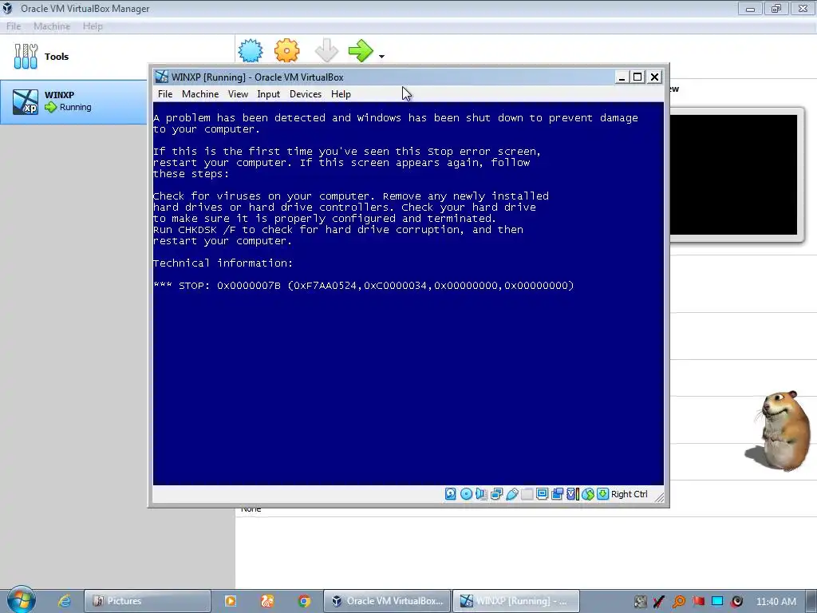Click the audio status indicator icon
This screenshot has width=817, height=613.
point(481,493)
